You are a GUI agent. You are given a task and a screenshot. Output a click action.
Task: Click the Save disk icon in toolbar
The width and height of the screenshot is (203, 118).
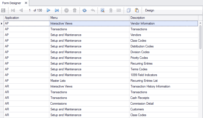pyautogui.click(x=3, y=10)
